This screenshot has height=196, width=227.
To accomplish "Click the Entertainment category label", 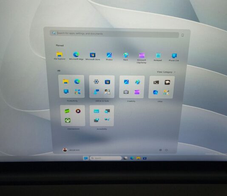I will point(73,129).
